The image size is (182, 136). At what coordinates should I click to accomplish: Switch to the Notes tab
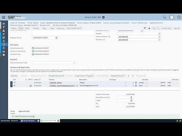coord(13,111)
